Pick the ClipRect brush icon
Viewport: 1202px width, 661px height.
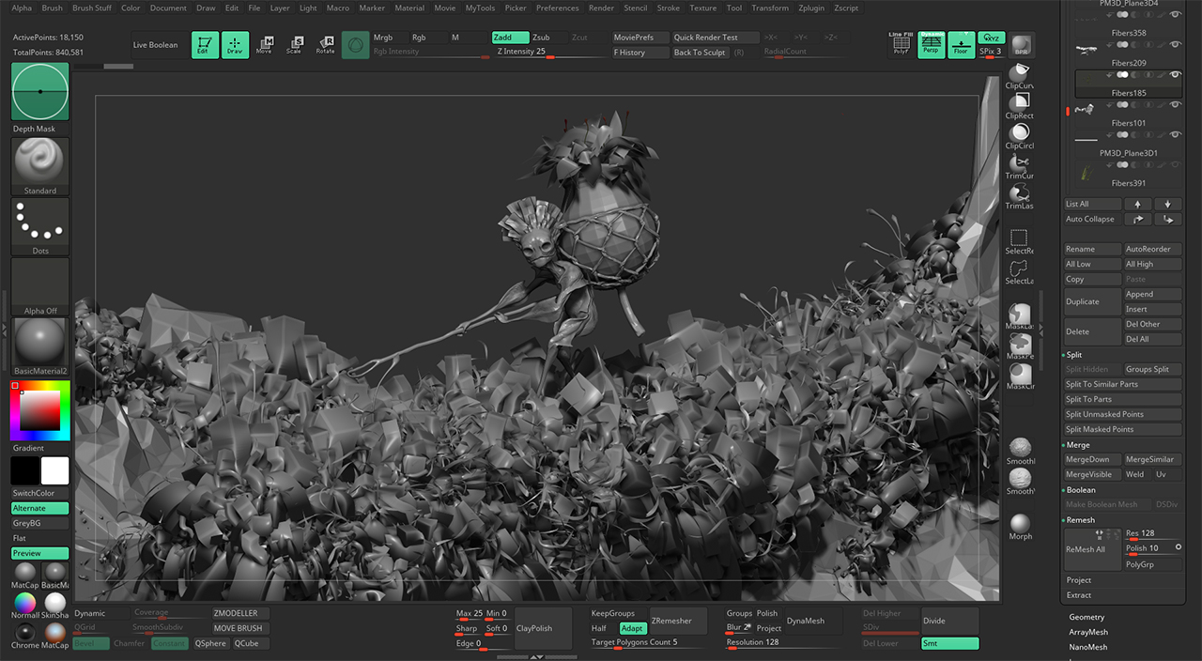pos(1020,102)
